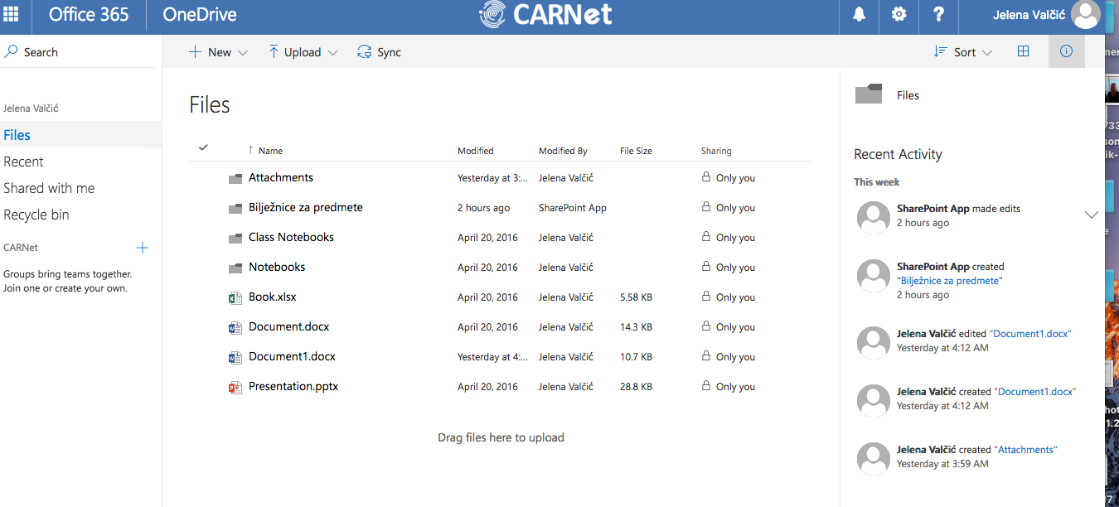The image size is (1119, 507).
Task: Open the Recycle bin
Action: (36, 215)
